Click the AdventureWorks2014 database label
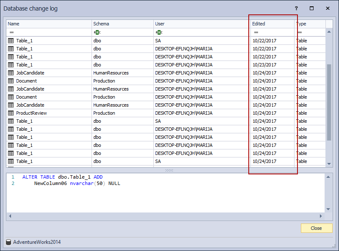Viewport: 339px width, 251px height. tap(37, 242)
